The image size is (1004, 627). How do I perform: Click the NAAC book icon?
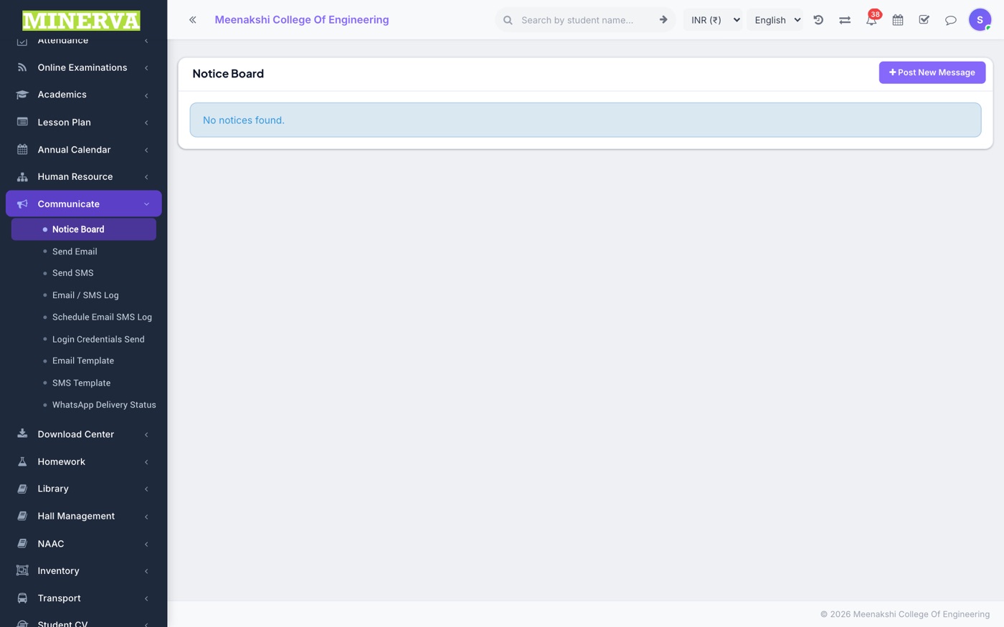click(22, 544)
